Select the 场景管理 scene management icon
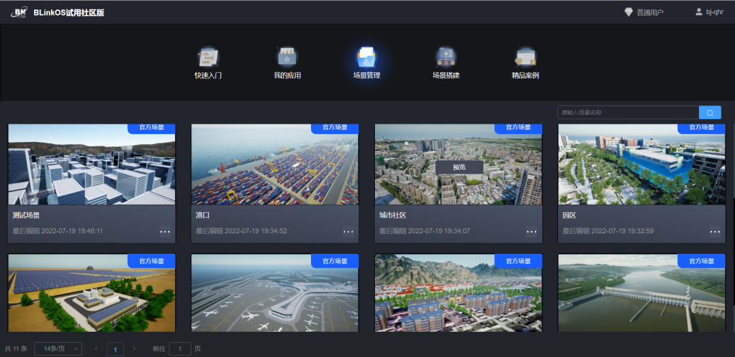Image resolution: width=735 pixels, height=357 pixels. (x=366, y=57)
